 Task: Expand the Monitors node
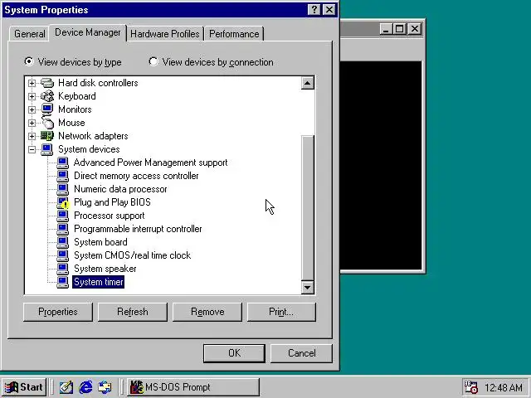[32, 109]
